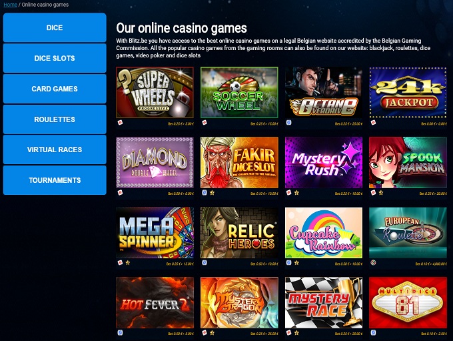Click the red dice icon under Super Wheels
The height and width of the screenshot is (341, 453).
pos(120,122)
